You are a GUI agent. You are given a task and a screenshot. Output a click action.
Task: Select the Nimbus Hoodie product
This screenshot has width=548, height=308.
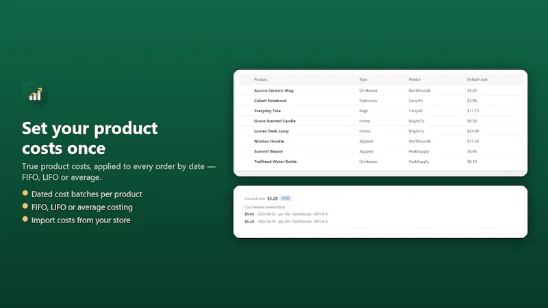(269, 141)
